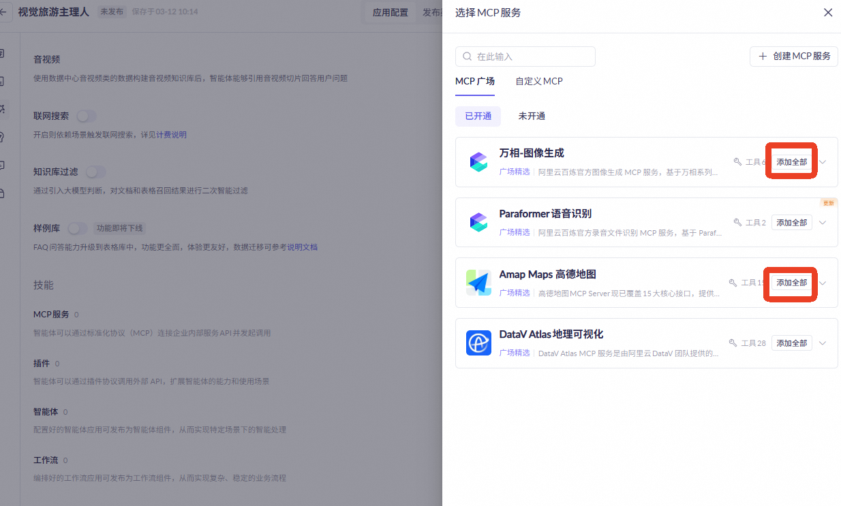Viewport: 841px width, 506px height.
Task: Expand the DataV Atlas card chevron
Action: coord(823,343)
